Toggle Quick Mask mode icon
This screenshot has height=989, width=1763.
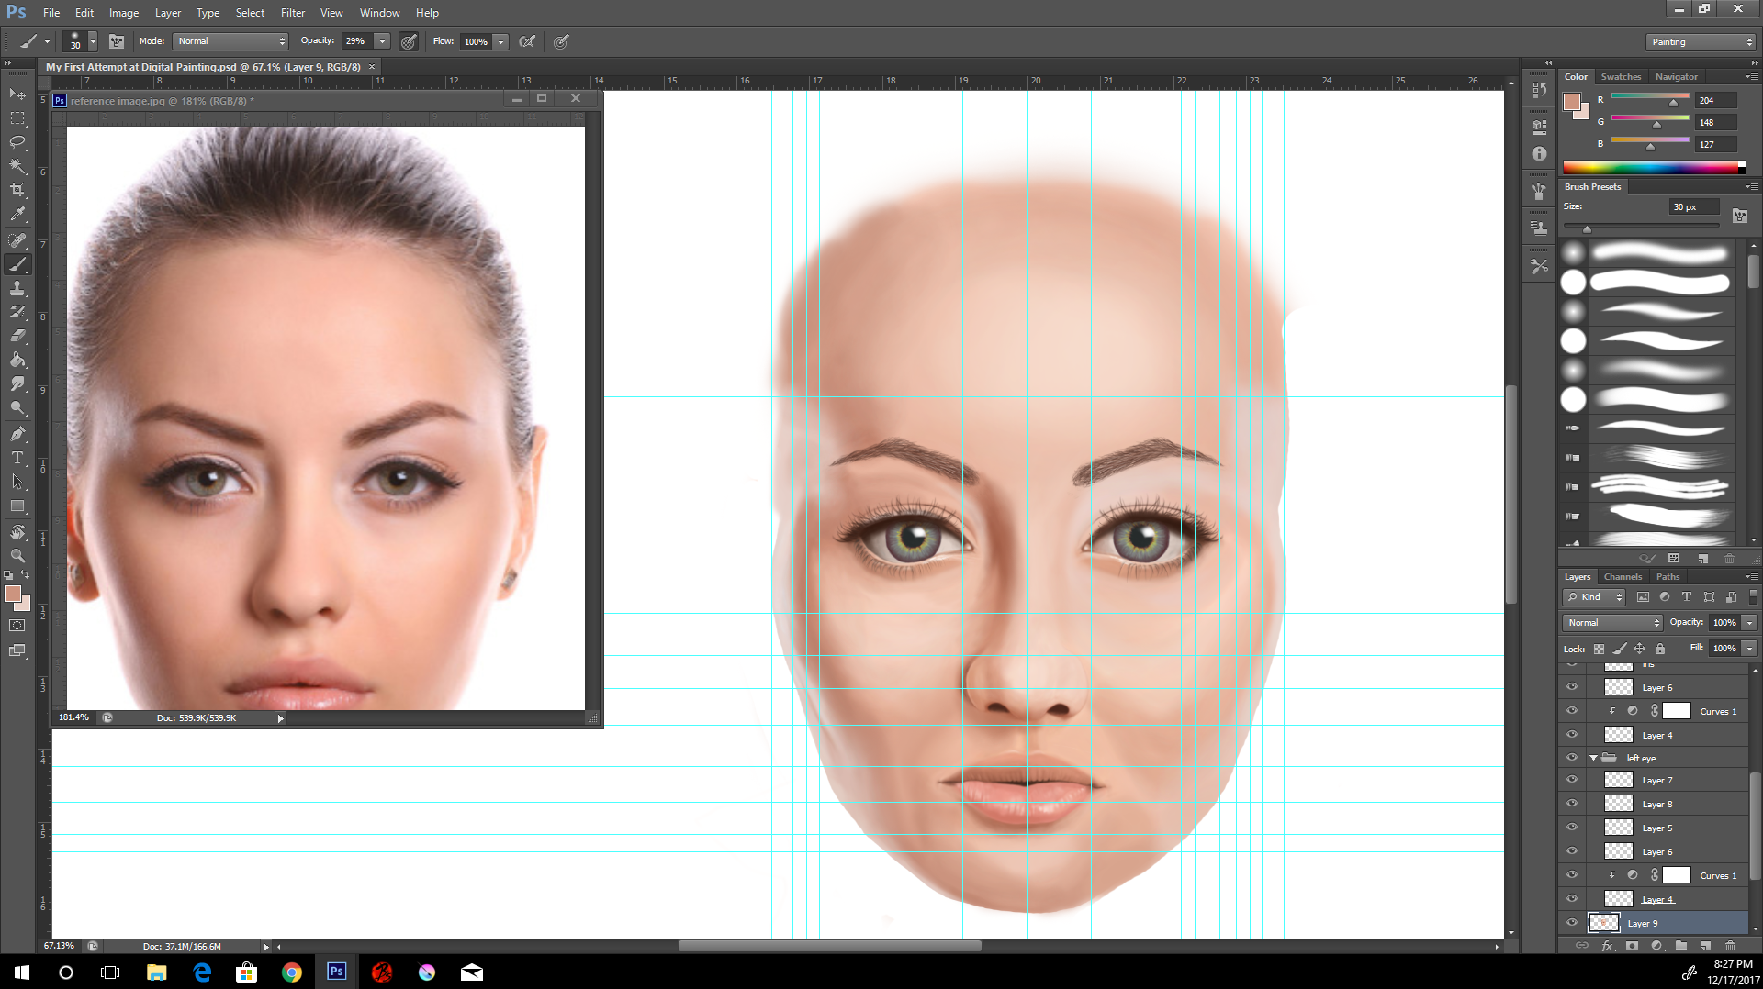pyautogui.click(x=17, y=626)
